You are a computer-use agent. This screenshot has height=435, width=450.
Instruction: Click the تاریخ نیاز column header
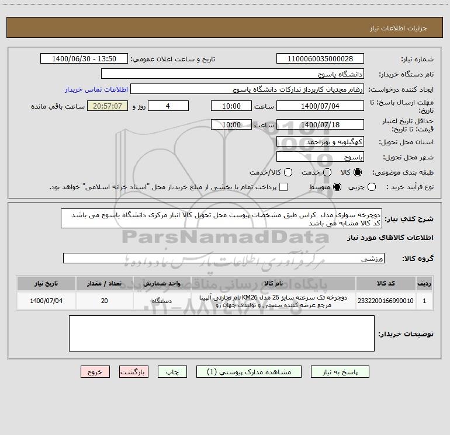coord(46,283)
